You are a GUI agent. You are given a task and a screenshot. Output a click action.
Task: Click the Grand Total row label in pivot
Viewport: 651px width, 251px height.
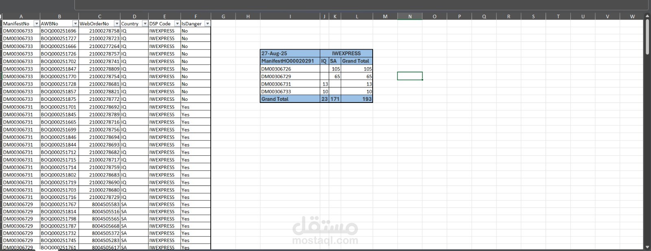290,99
